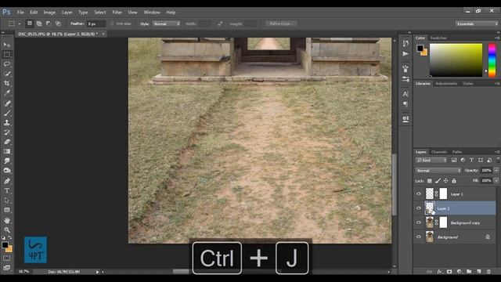Hide Layer 1 with its eye icon
Viewport: 501px width, 282px height.
(419, 193)
